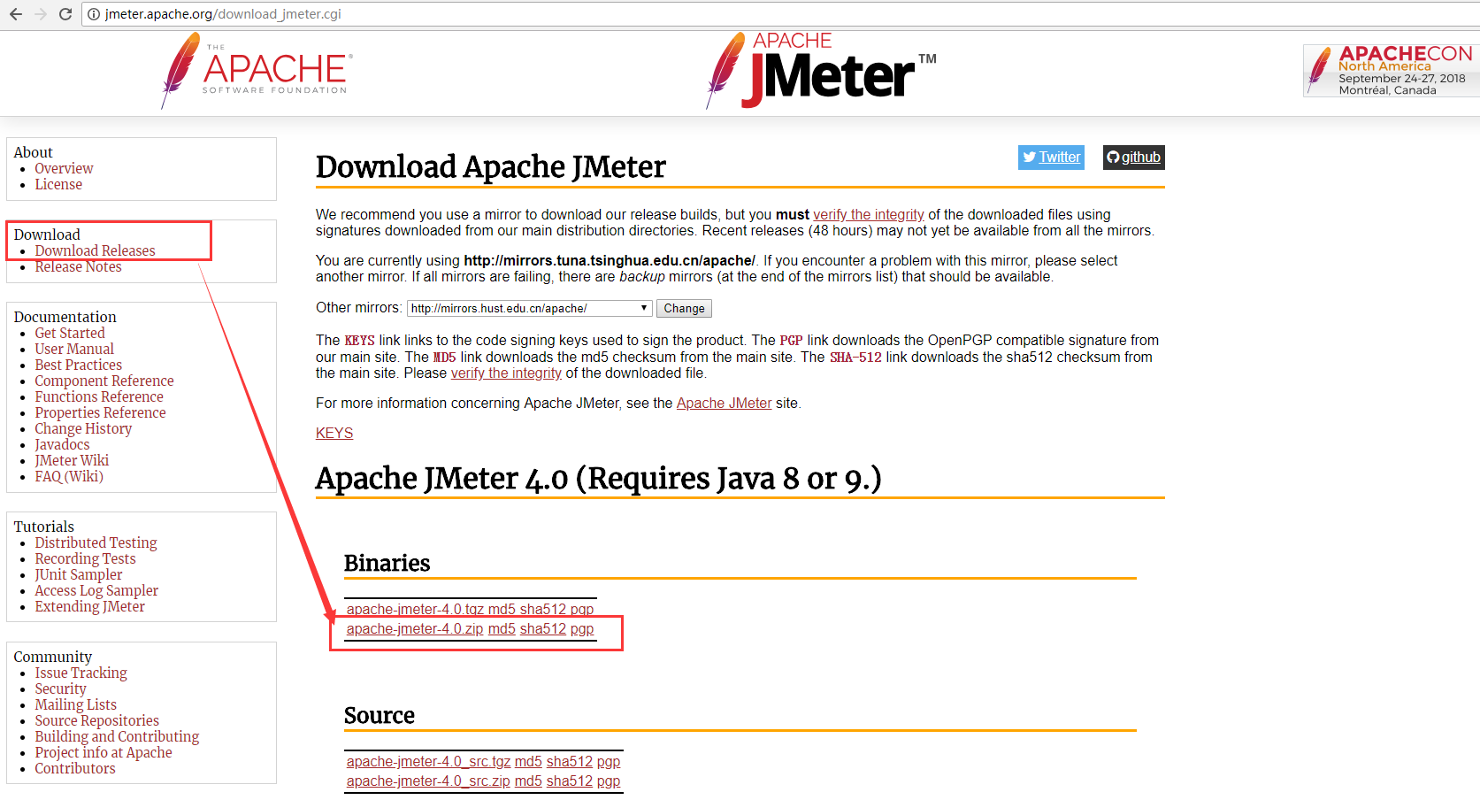1480x800 pixels.
Task: Download apache-jmeter-4.0_src.zip source
Action: 428,781
